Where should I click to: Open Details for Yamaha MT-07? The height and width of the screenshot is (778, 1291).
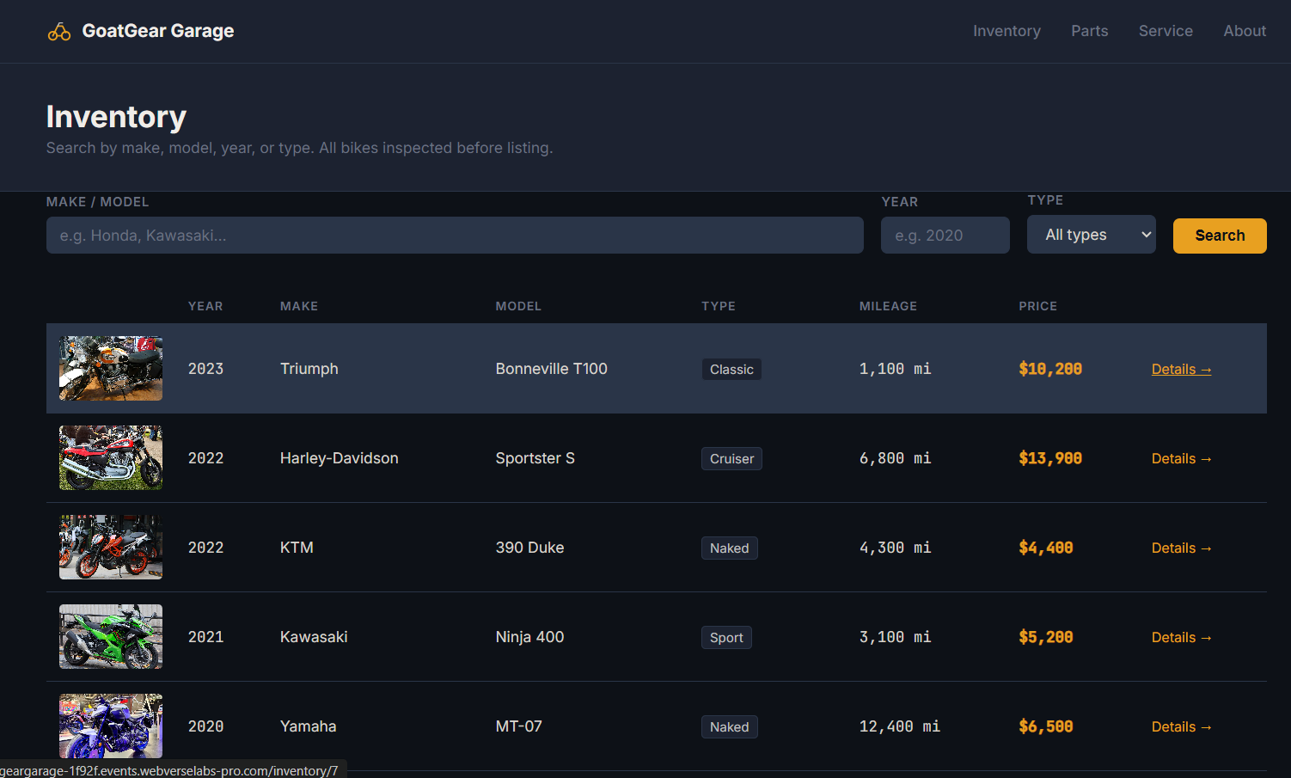1182,726
